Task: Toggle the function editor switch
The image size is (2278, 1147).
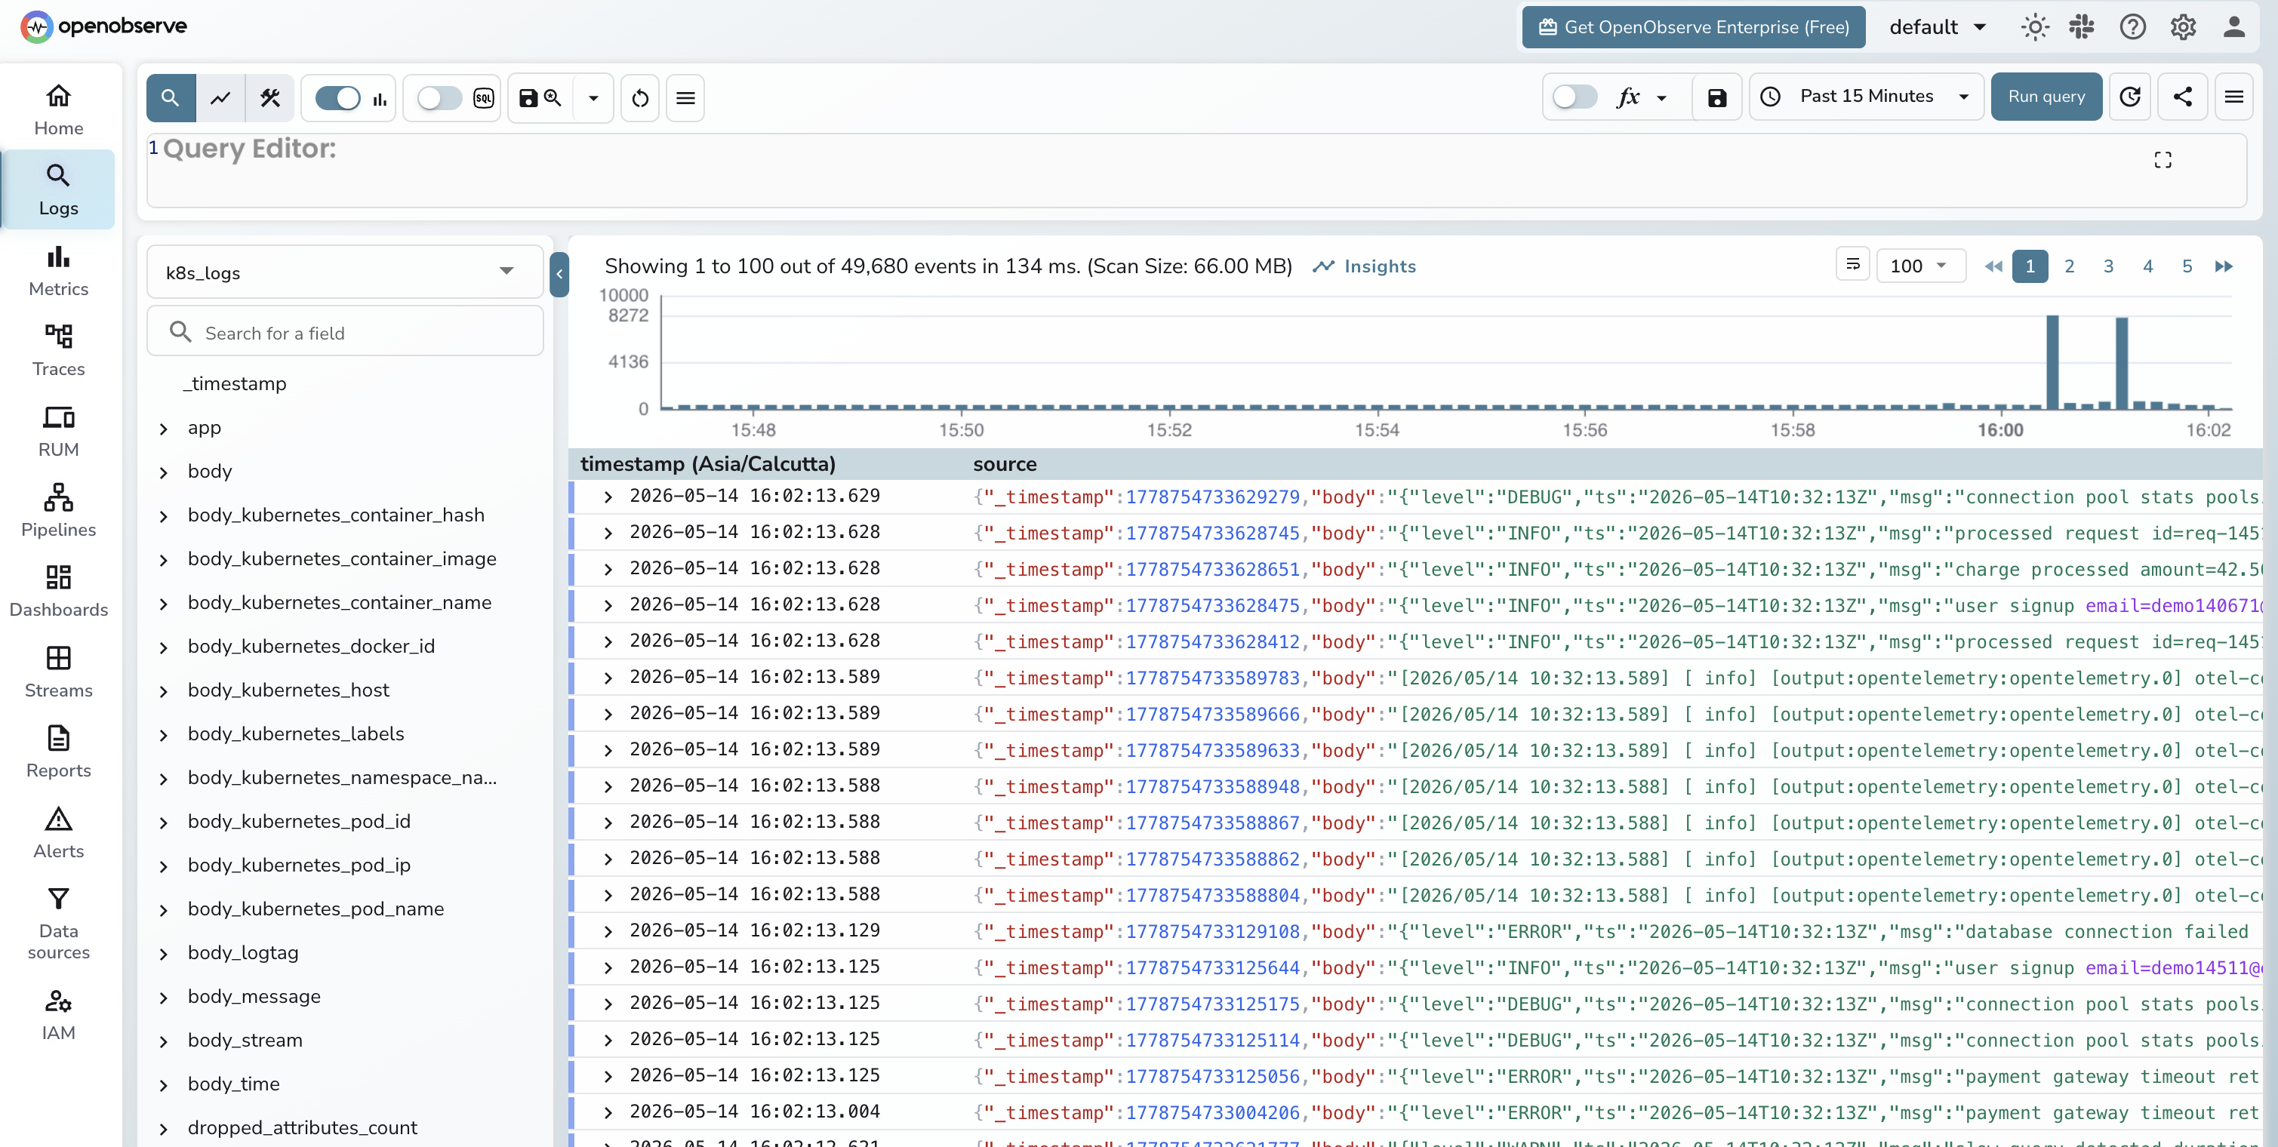Action: click(x=1575, y=97)
